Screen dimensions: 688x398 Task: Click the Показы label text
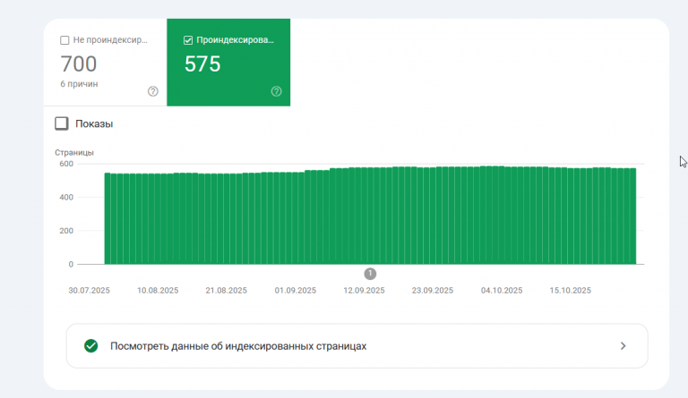tap(94, 124)
